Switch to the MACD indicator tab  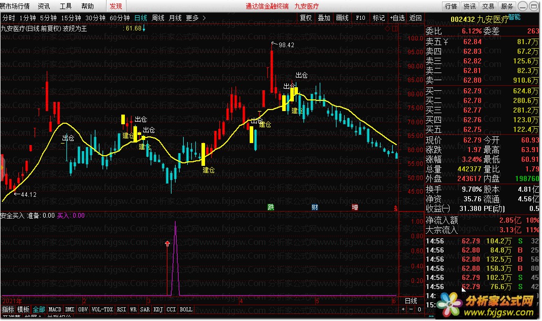pos(55,309)
